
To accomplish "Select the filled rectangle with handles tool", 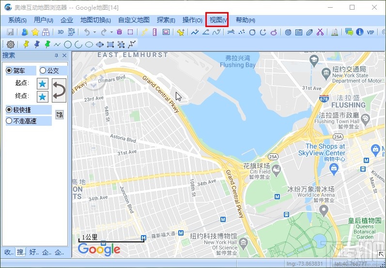I will coord(110,45).
